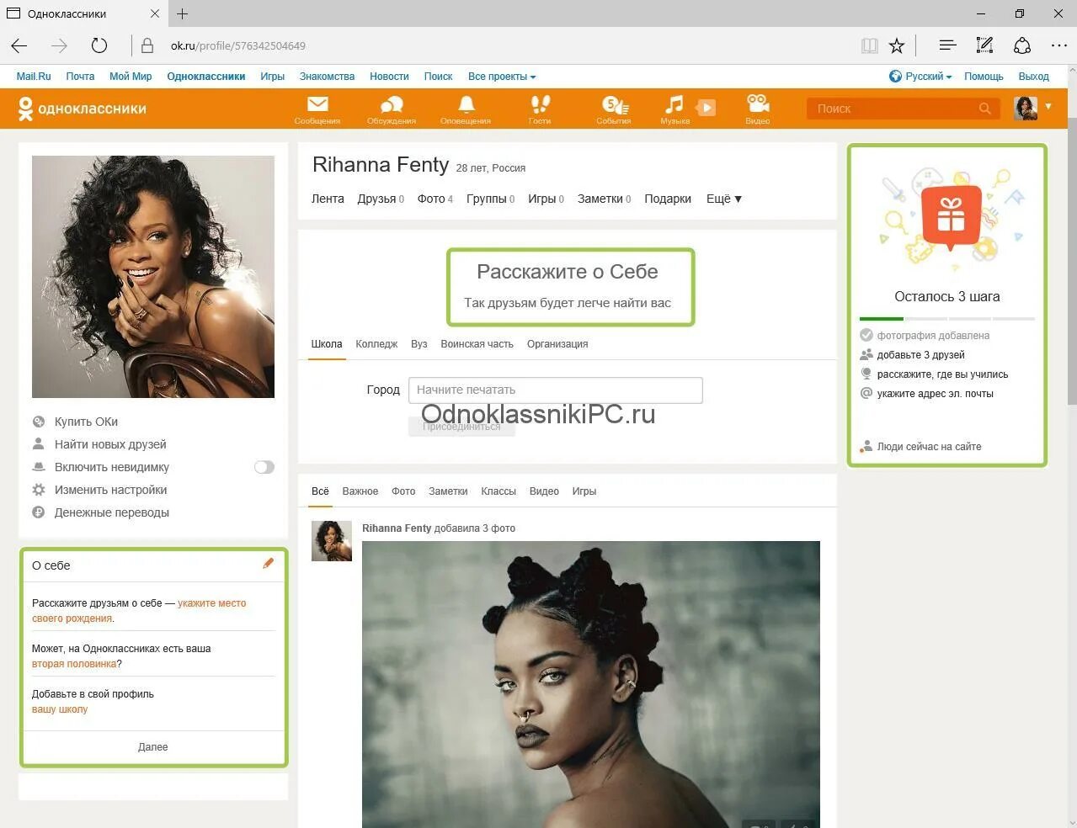
Task: Switch feed filter to Видео
Action: pos(544,491)
